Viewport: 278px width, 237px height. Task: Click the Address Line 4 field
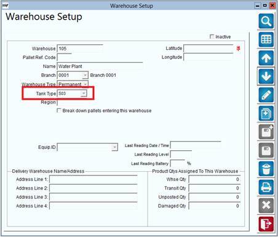pos(93,206)
